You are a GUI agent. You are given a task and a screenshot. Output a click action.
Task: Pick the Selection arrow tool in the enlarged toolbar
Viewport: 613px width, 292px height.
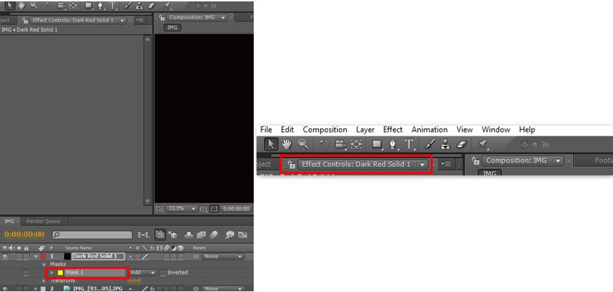[271, 144]
